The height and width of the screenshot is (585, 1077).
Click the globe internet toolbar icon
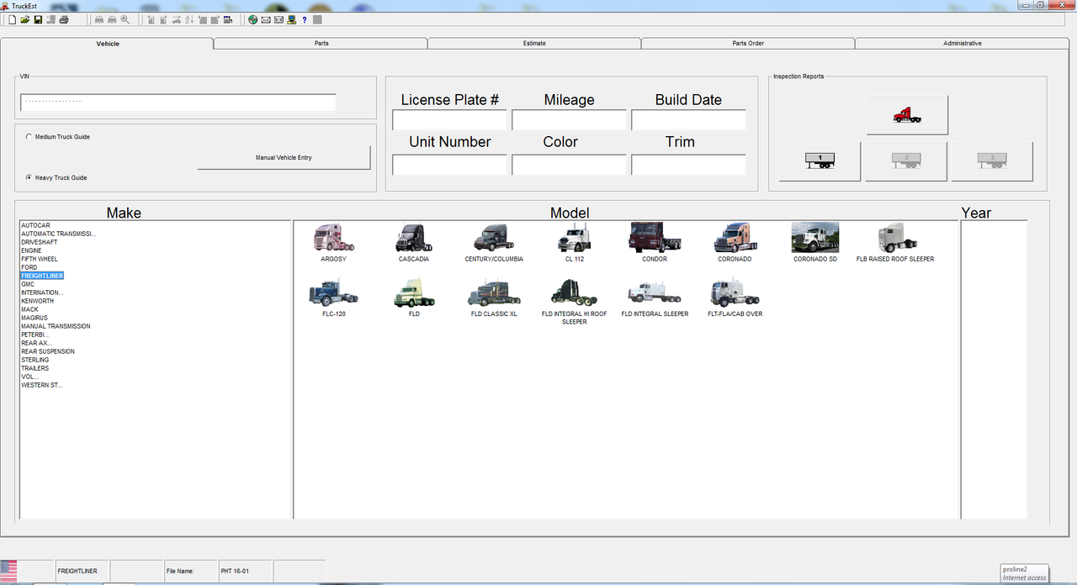(252, 19)
